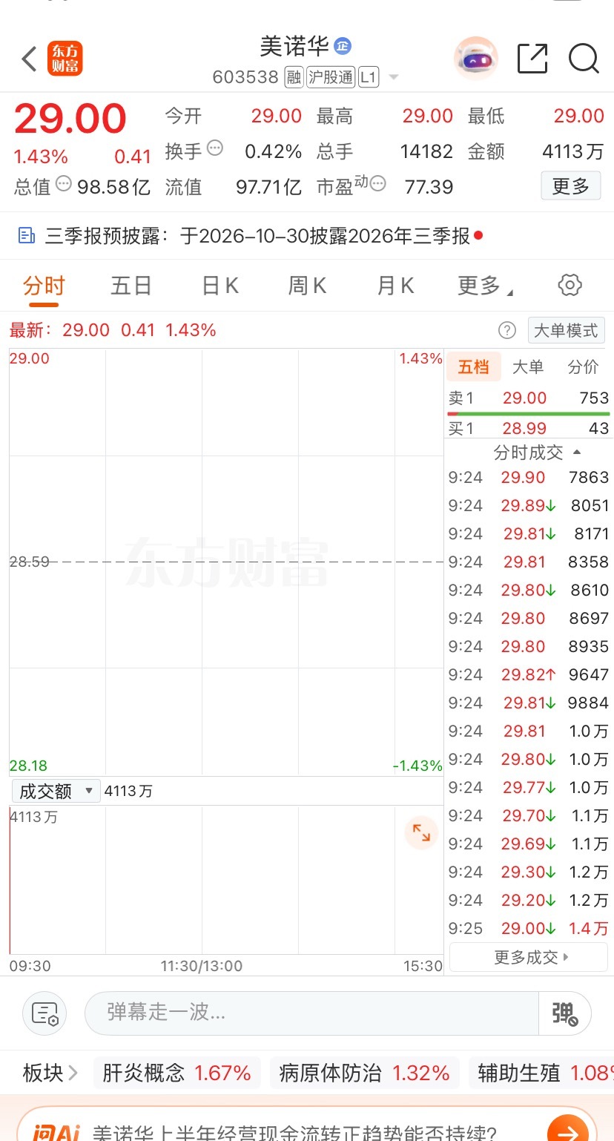Open the search magnifier icon
The height and width of the screenshot is (1141, 614).
coord(584,59)
